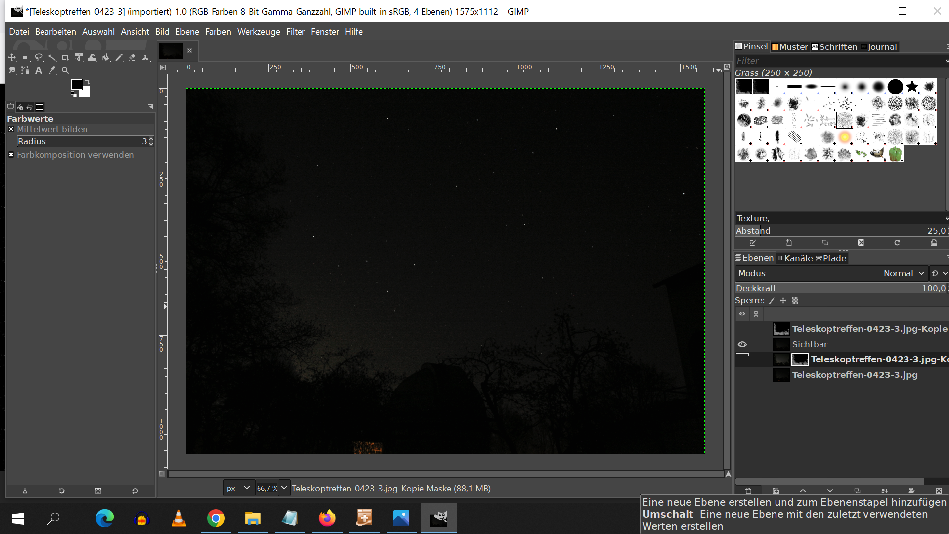Select the Crop tool
The width and height of the screenshot is (949, 534).
point(65,58)
